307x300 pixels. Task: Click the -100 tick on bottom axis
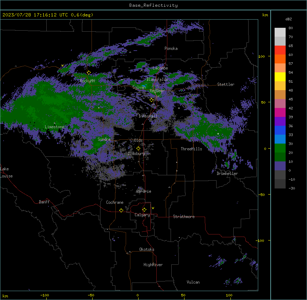45,295
